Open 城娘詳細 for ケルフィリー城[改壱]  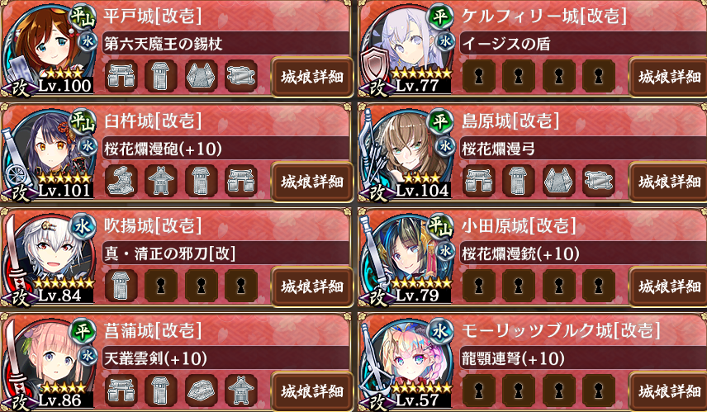pyautogui.click(x=669, y=77)
